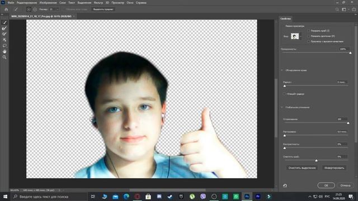This screenshot has width=358, height=201.
Task: Open Task View on the taskbar
Action: tap(93, 197)
